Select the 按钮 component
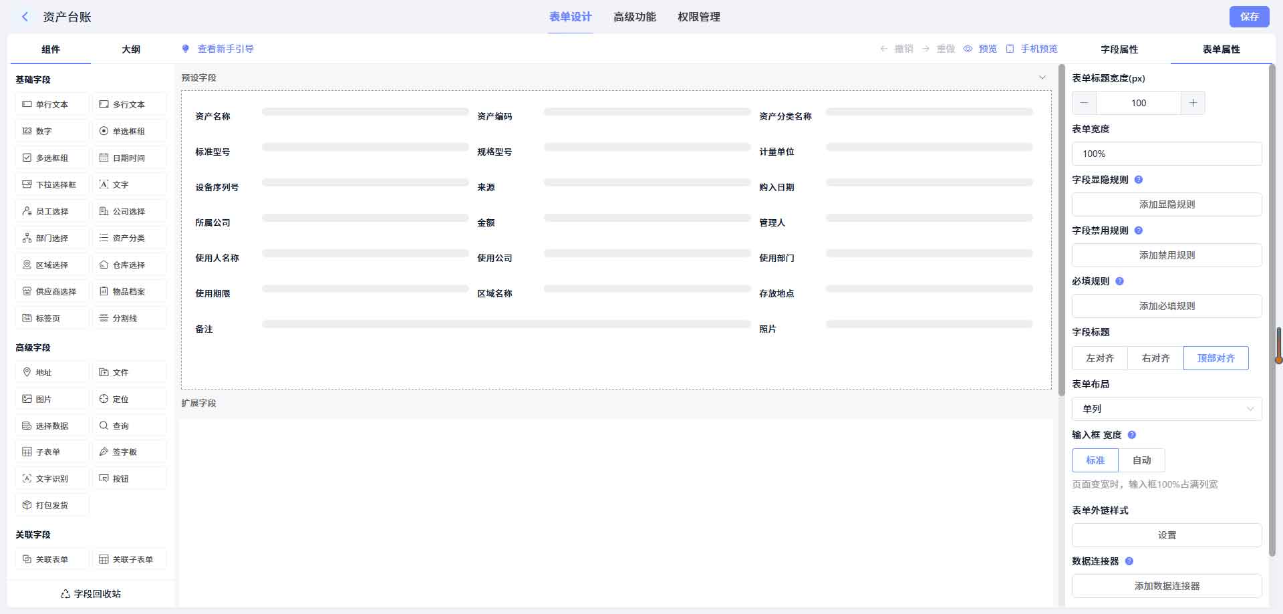This screenshot has height=614, width=1283. (130, 478)
